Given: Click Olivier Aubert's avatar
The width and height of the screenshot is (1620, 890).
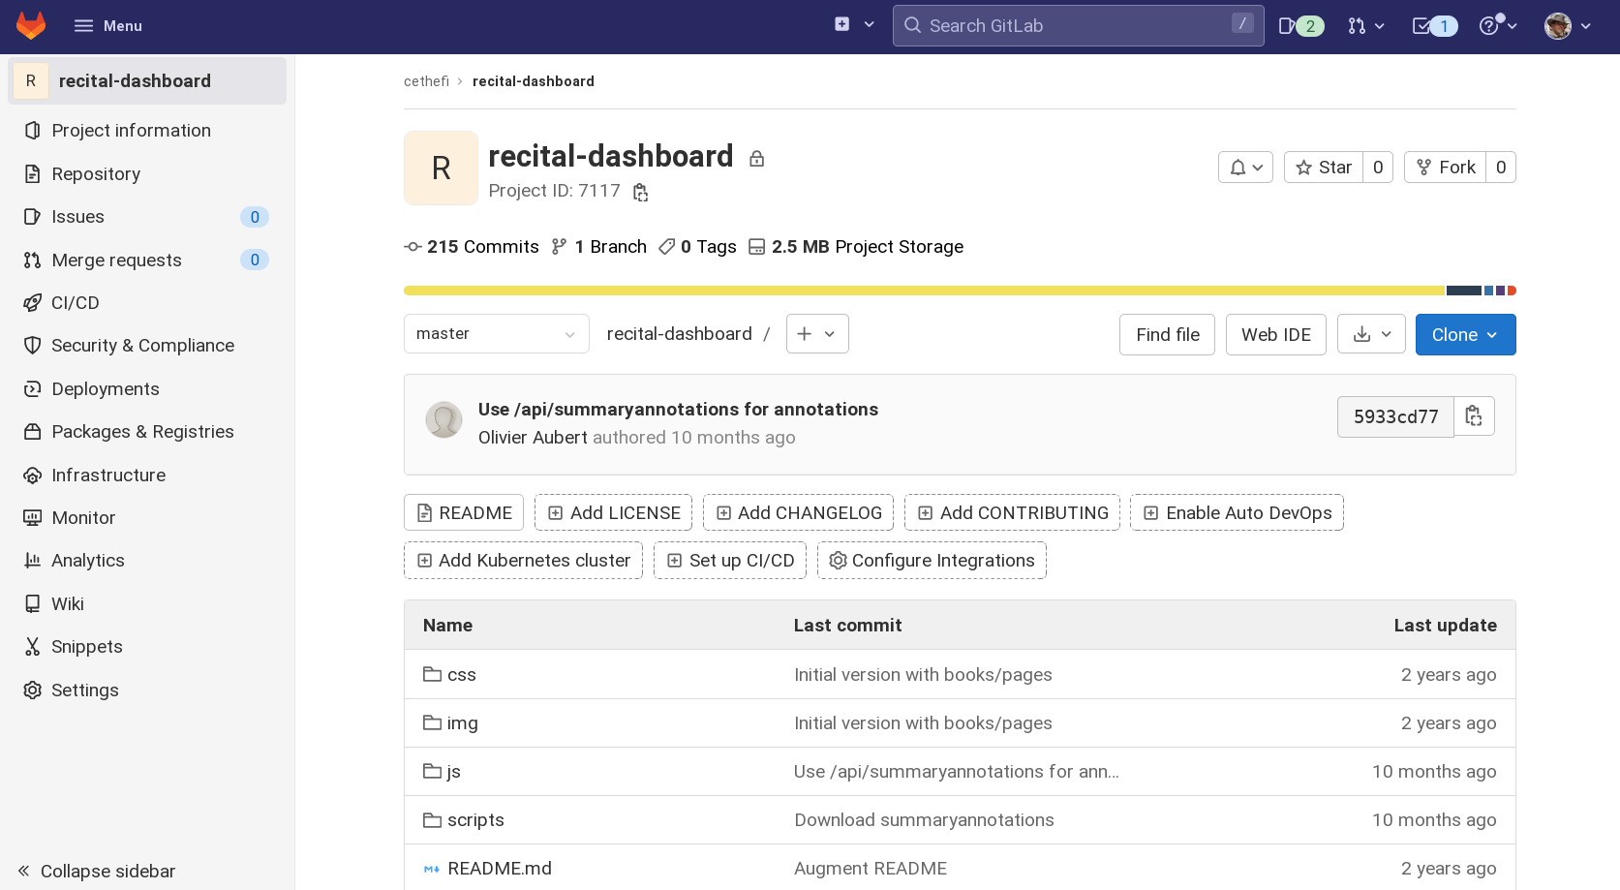Looking at the screenshot, I should coord(443,420).
